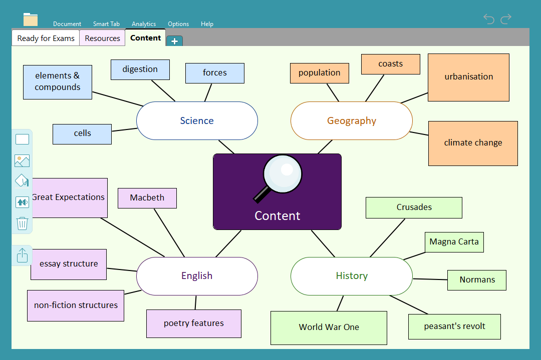
Task: Switch to the Resources tab
Action: point(102,38)
